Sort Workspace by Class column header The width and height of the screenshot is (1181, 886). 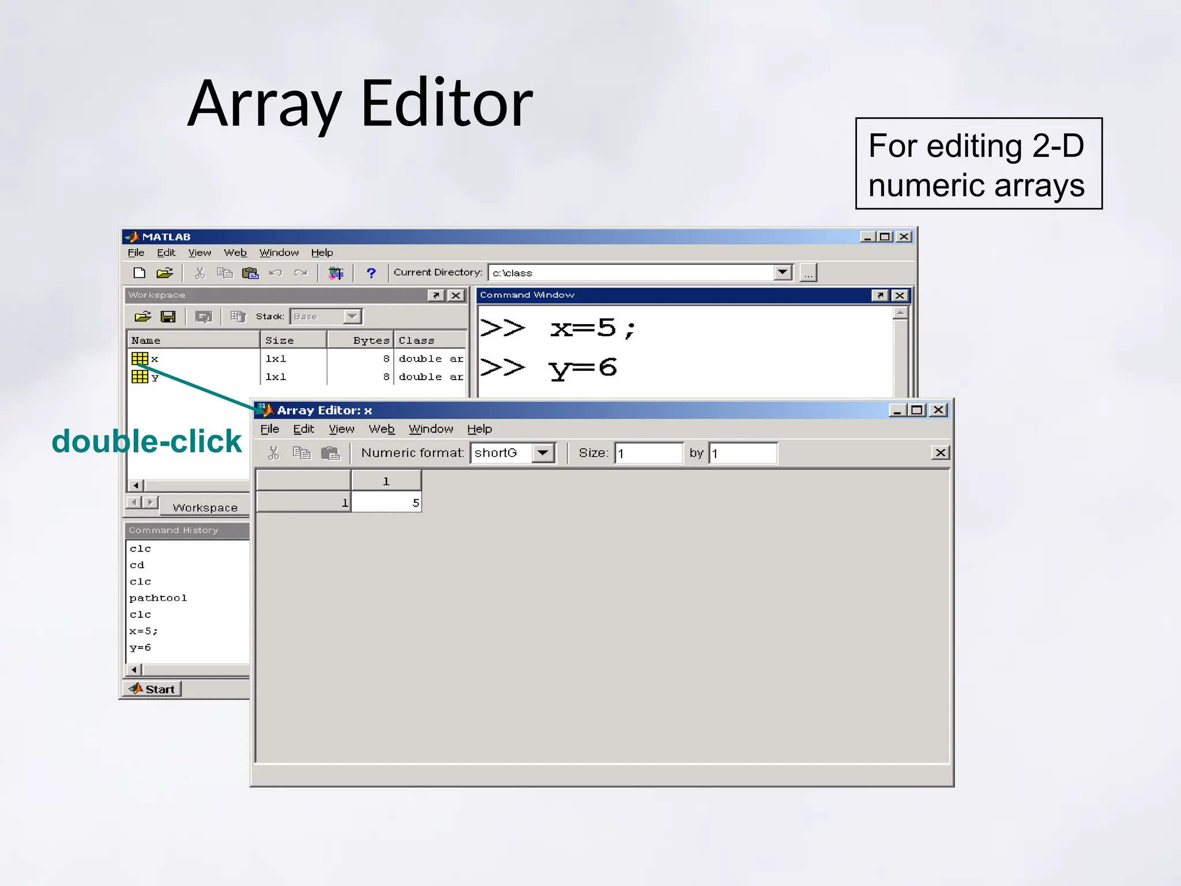click(x=430, y=340)
